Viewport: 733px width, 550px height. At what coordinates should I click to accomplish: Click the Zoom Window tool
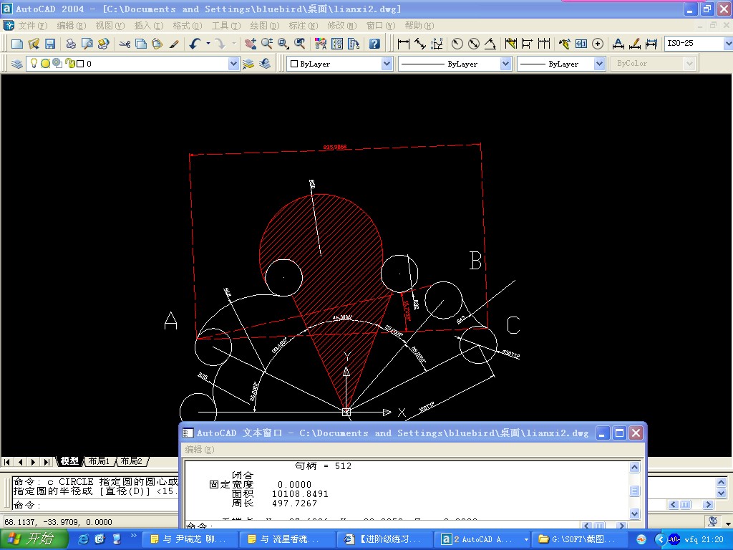[x=283, y=44]
